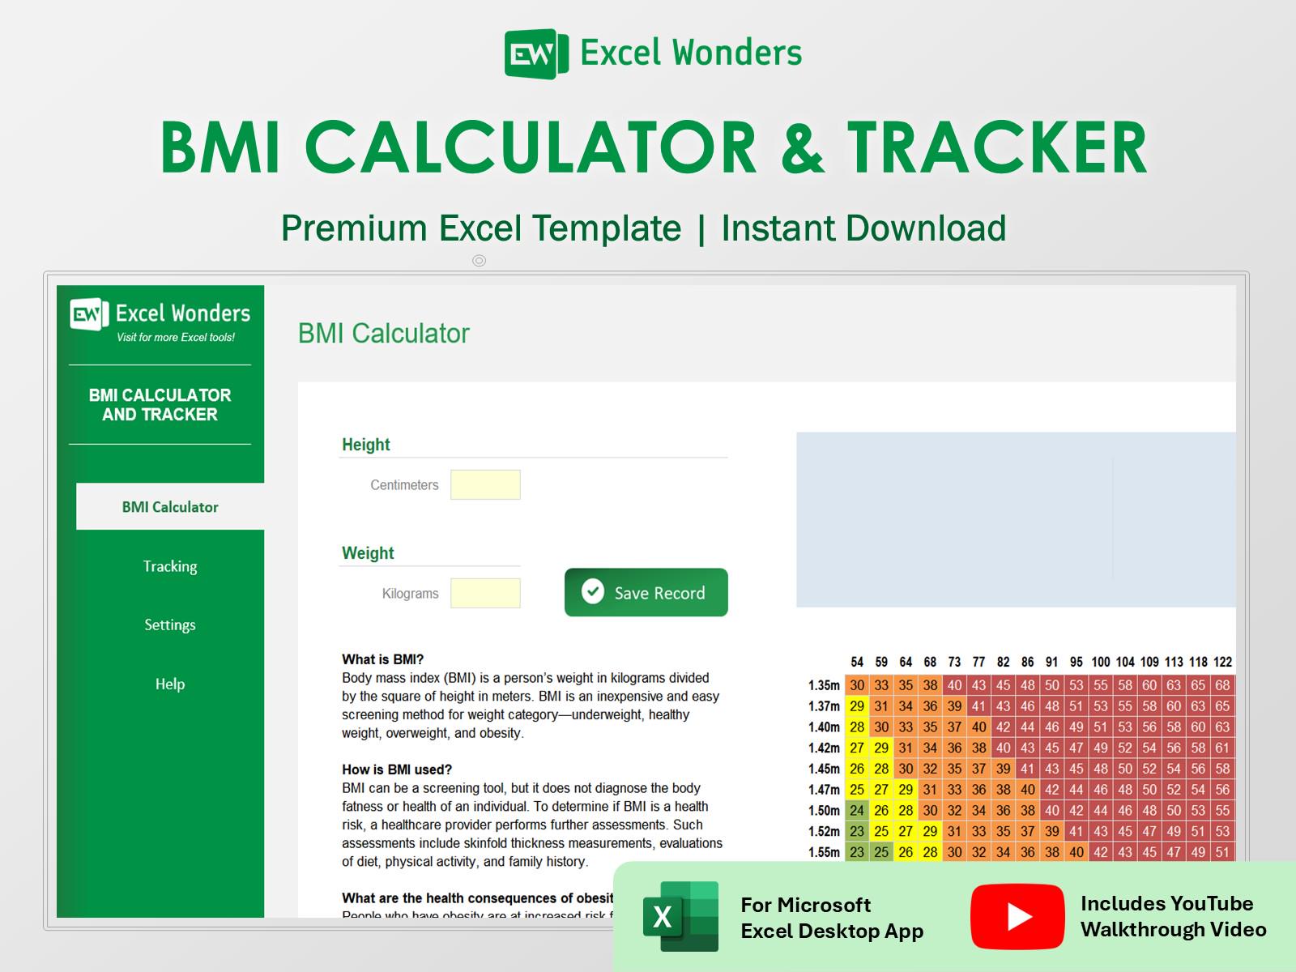The image size is (1296, 972).
Task: Select the cell '68' in the 1.35m row
Action: click(1222, 685)
